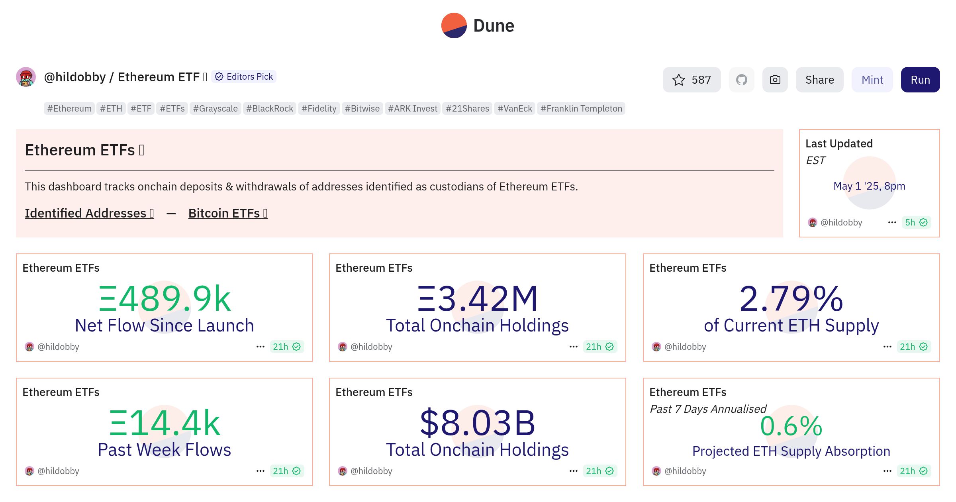This screenshot has width=956, height=502.
Task: Click the 2.79% supply value
Action: click(791, 299)
